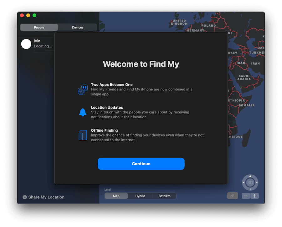Image resolution: width=282 pixels, height=227 pixels.
Task: Select the Map view mode
Action: (116, 196)
